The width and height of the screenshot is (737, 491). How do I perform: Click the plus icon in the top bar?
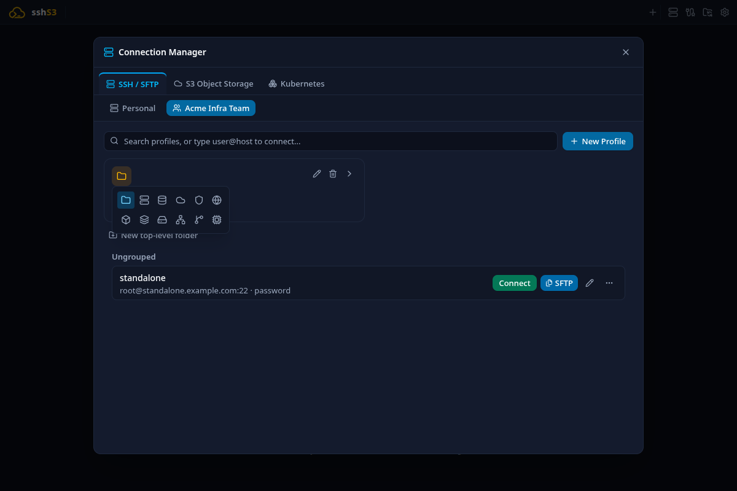(653, 12)
